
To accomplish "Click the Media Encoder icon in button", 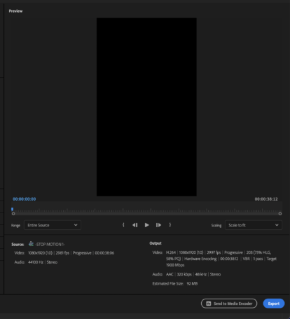I will 209,304.
